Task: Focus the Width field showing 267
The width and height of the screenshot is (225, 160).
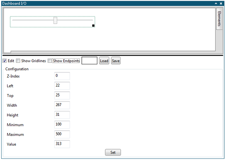Action: point(62,105)
